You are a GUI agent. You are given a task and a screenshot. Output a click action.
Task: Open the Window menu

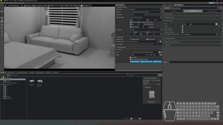11,3
